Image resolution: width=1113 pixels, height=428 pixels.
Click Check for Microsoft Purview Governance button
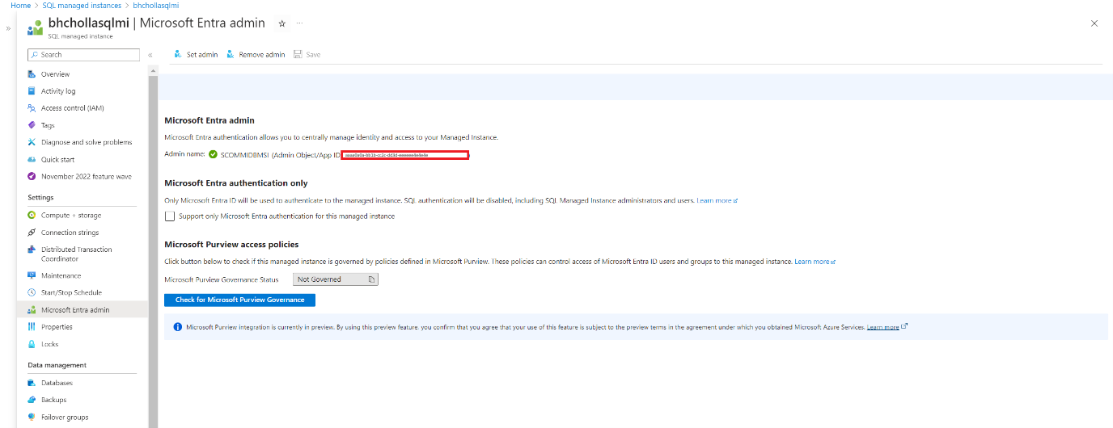[239, 300]
